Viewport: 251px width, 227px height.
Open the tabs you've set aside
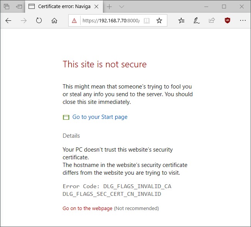[x=6, y=7]
